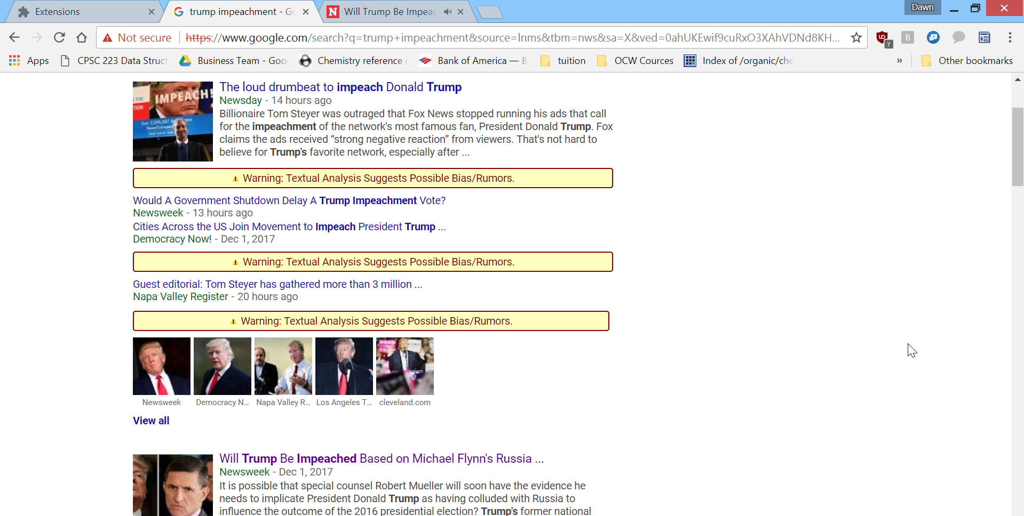Click the Newsweek carousel thumbnail

tap(162, 366)
